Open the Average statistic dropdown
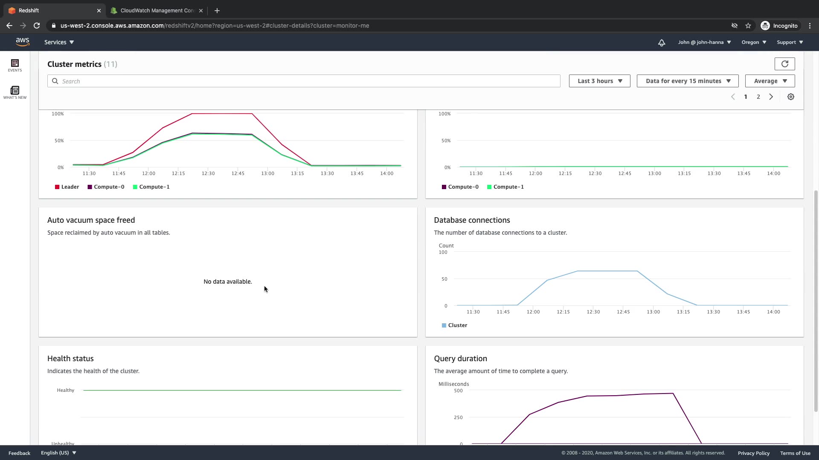This screenshot has width=819, height=460. coord(770,81)
